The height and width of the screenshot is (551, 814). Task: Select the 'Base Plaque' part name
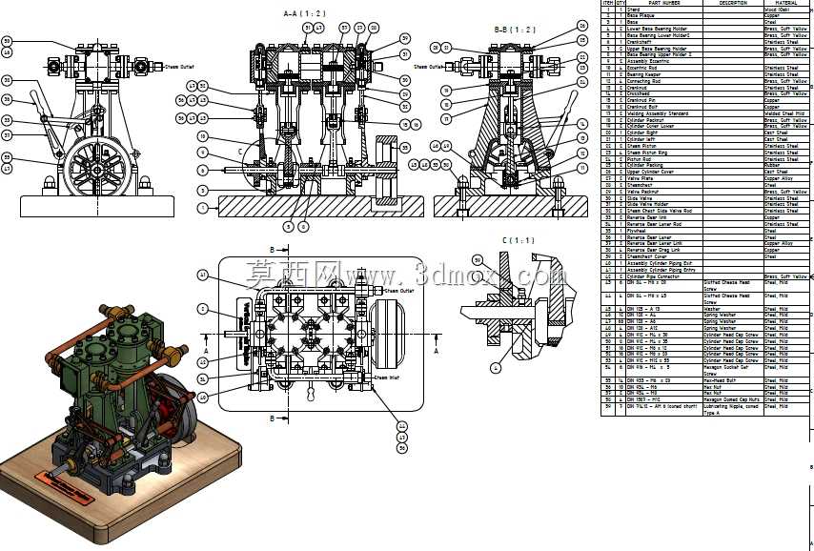tap(641, 15)
